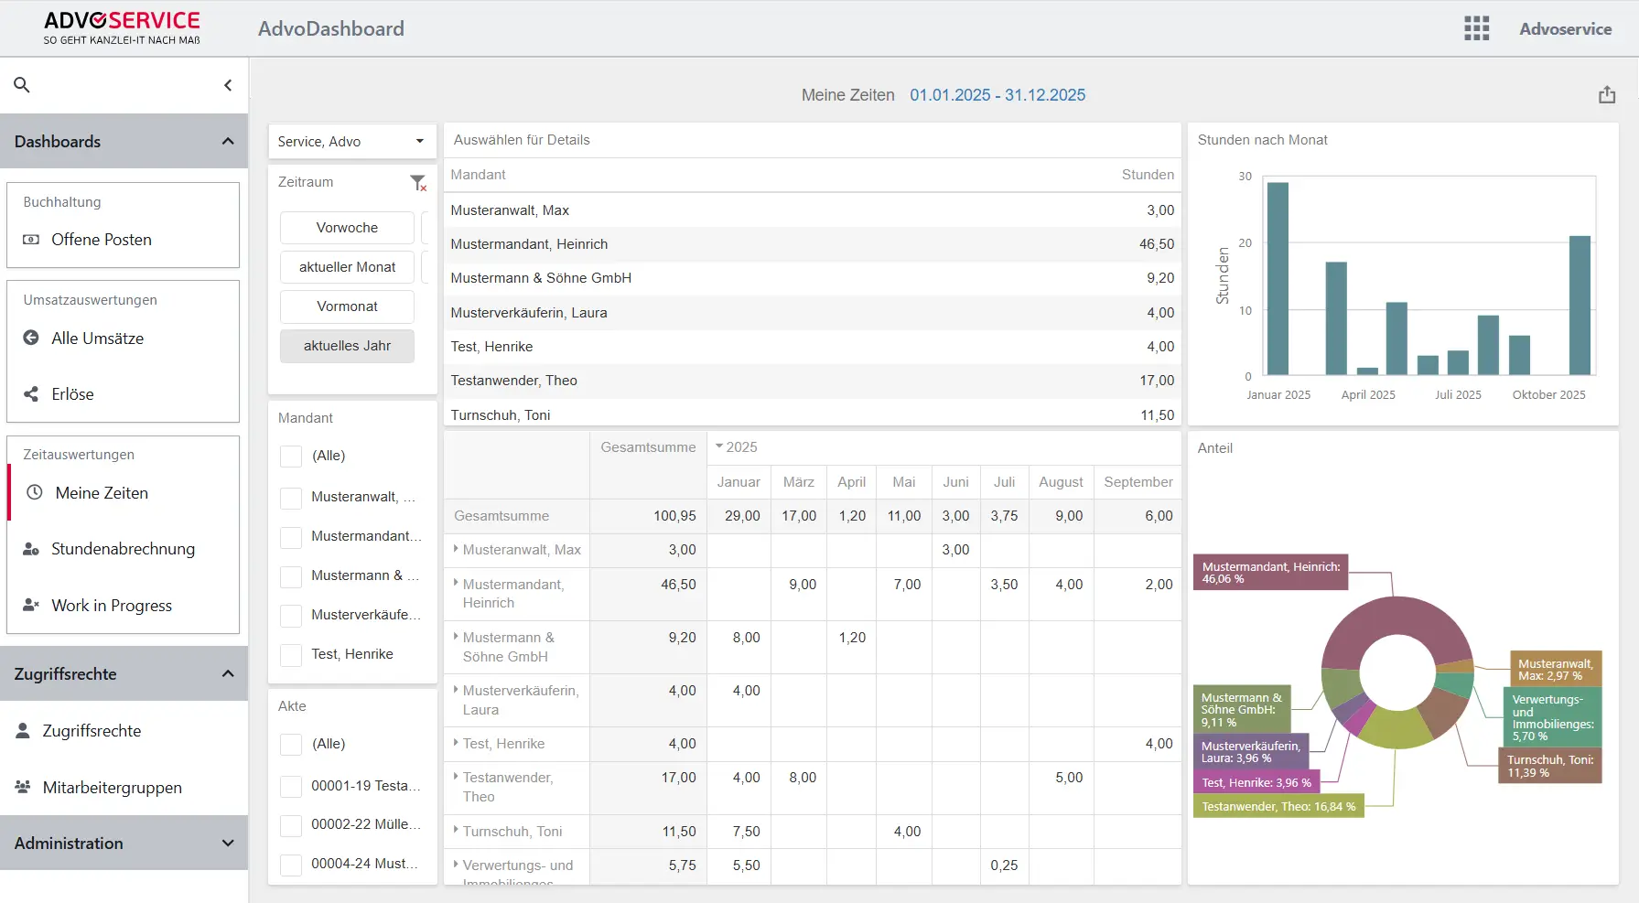
Task: Select the Erlöse share icon
Action: point(31,393)
